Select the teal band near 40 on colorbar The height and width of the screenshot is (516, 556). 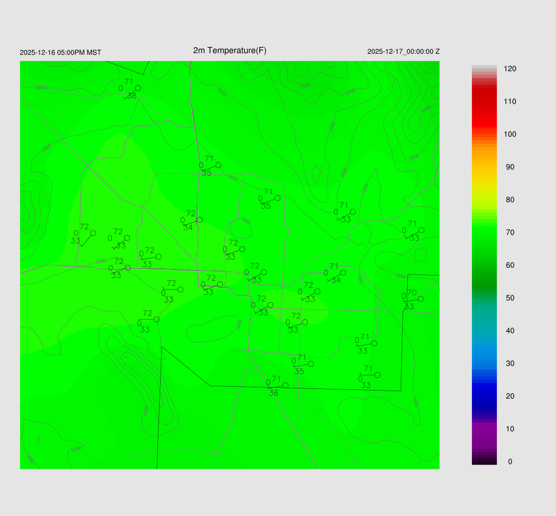coord(484,330)
